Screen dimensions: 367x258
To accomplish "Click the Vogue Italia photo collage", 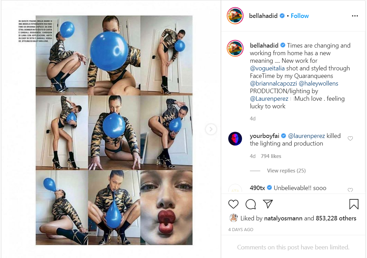I will [114, 130].
